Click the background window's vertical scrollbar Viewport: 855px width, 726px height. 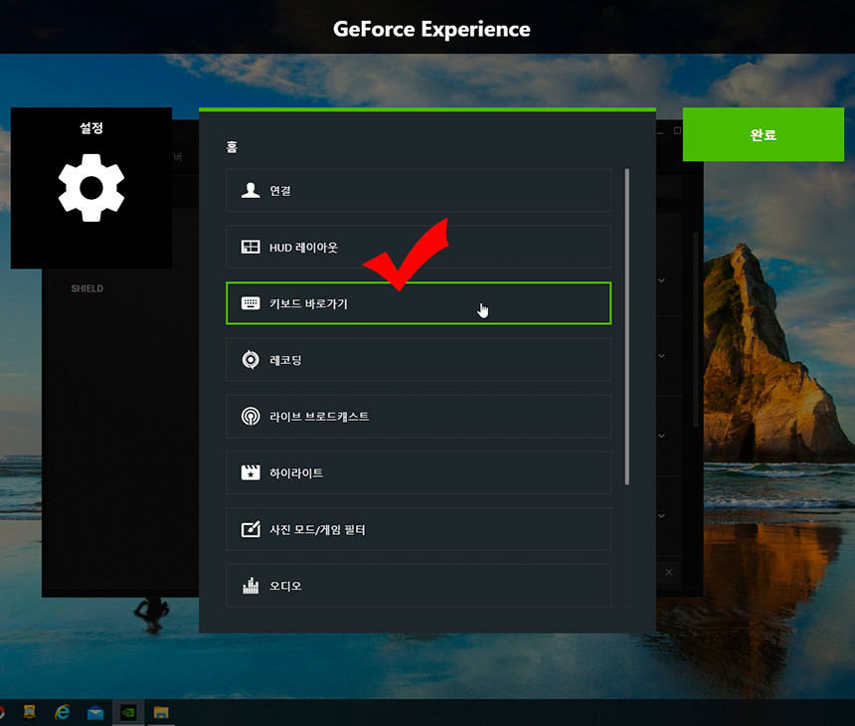tap(695, 329)
